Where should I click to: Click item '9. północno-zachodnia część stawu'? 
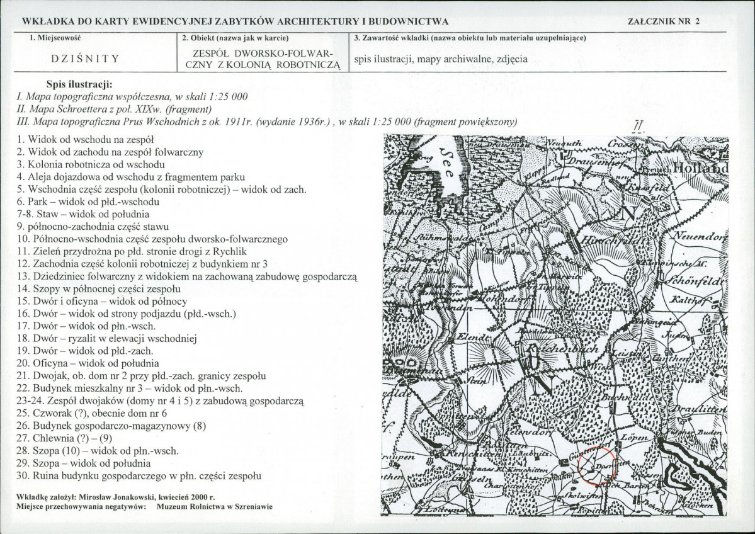[x=93, y=227]
